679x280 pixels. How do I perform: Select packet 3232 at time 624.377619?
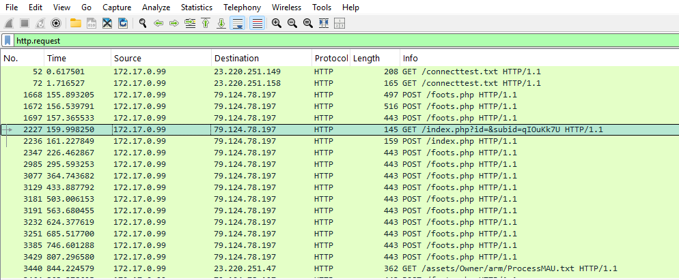[x=339, y=223]
